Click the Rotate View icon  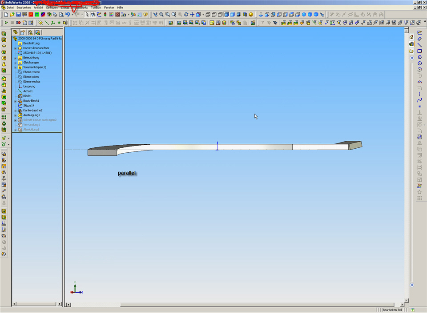click(186, 15)
